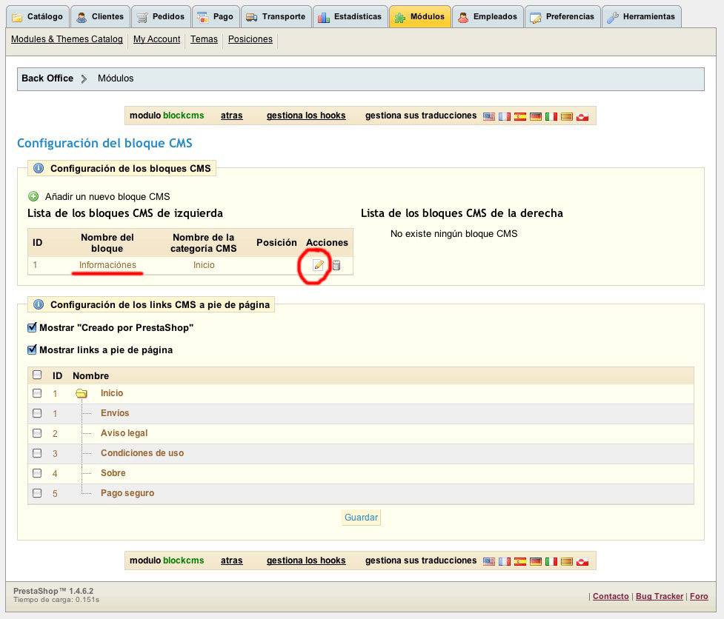The width and height of the screenshot is (724, 619).
Task: Open the Foro footer link
Action: (x=699, y=596)
